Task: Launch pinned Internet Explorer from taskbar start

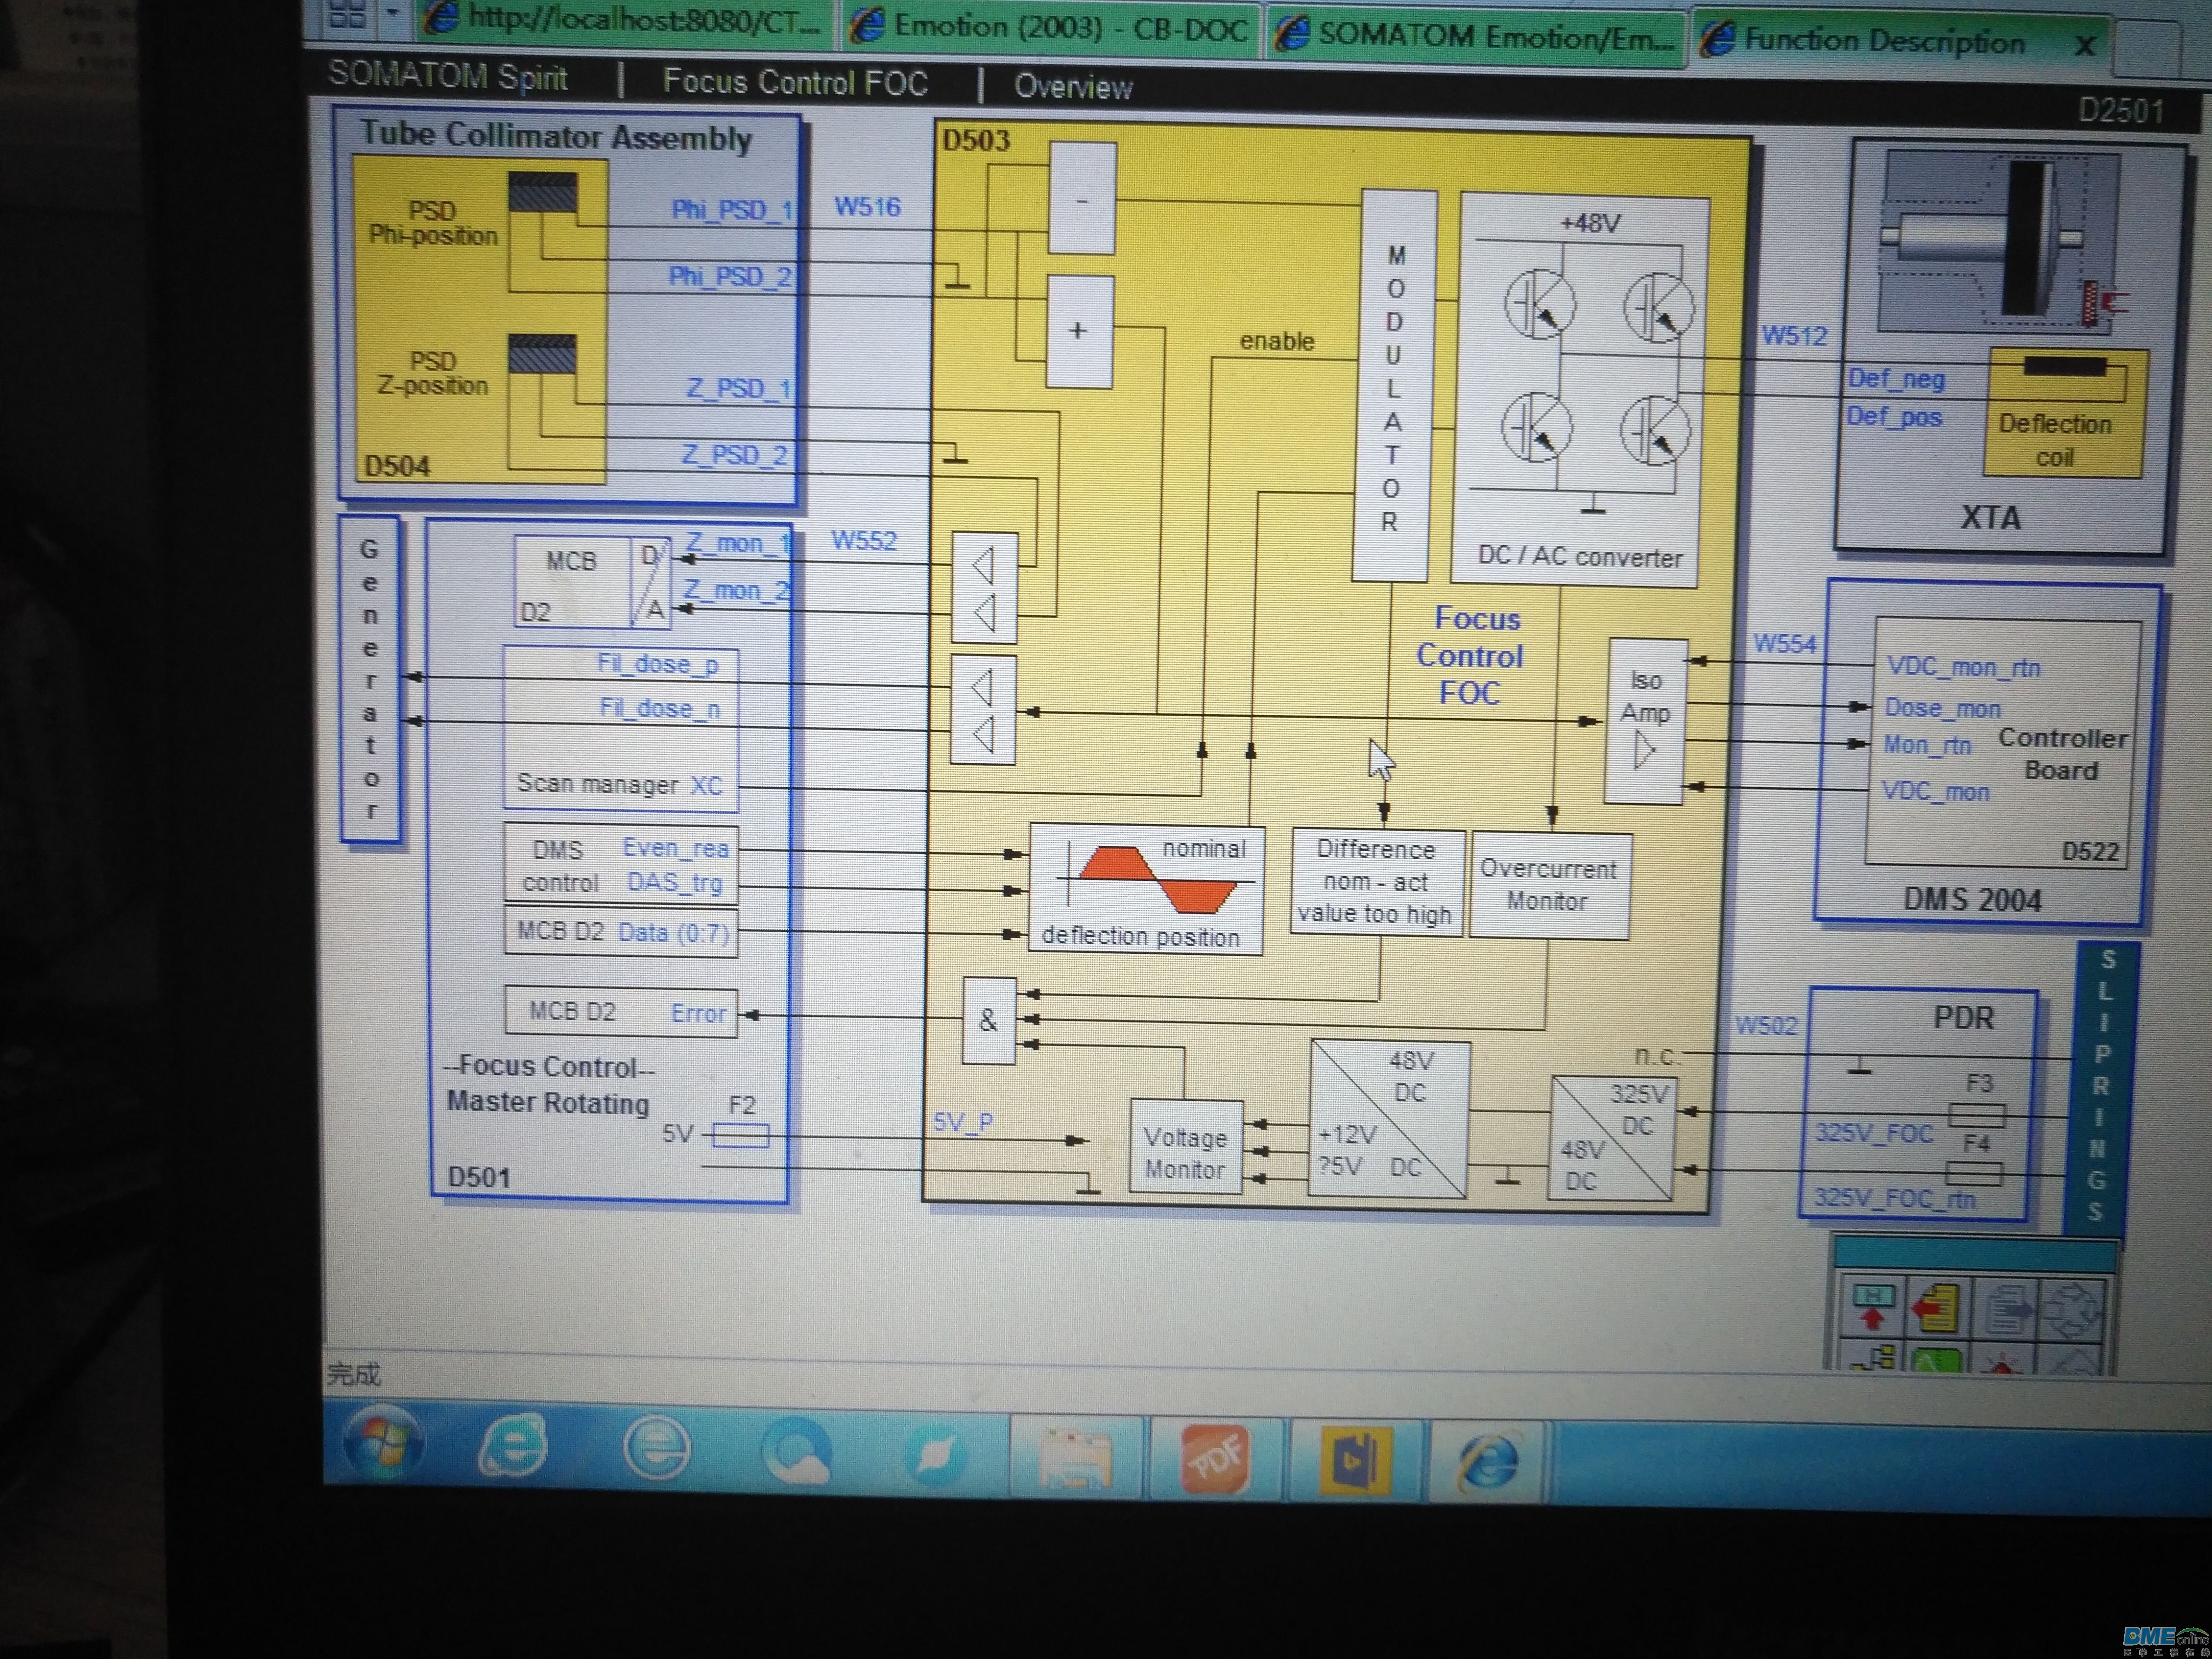Action: (514, 1446)
